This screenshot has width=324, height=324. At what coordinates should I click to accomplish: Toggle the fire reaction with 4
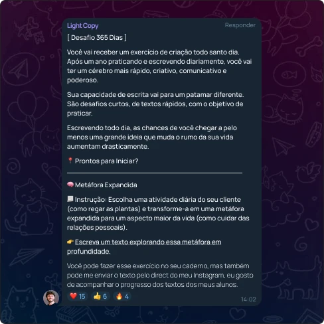click(x=122, y=296)
